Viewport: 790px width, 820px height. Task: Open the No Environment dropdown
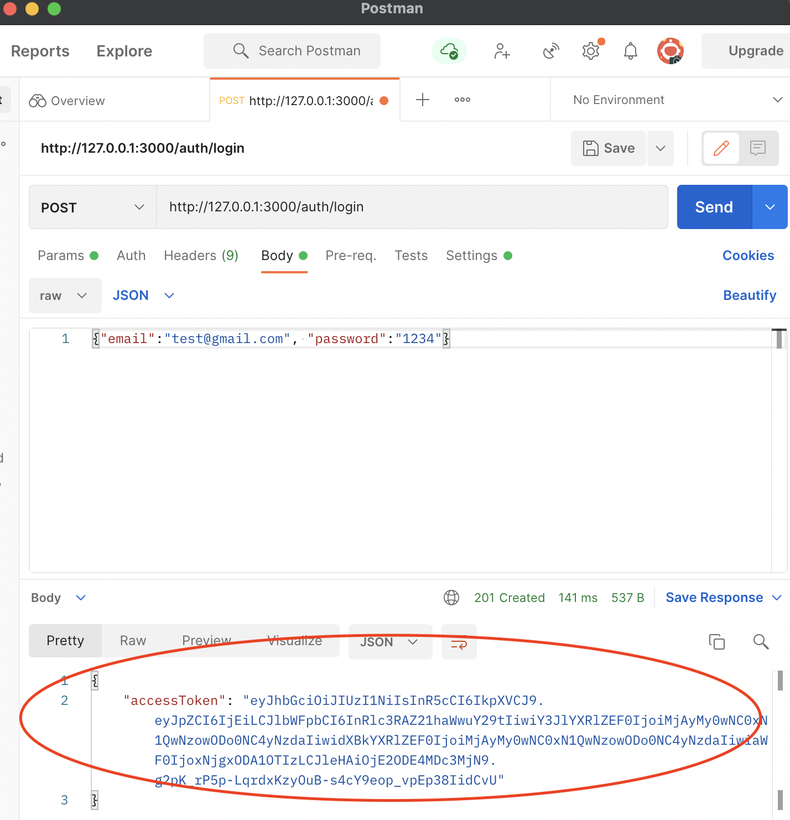tap(678, 100)
